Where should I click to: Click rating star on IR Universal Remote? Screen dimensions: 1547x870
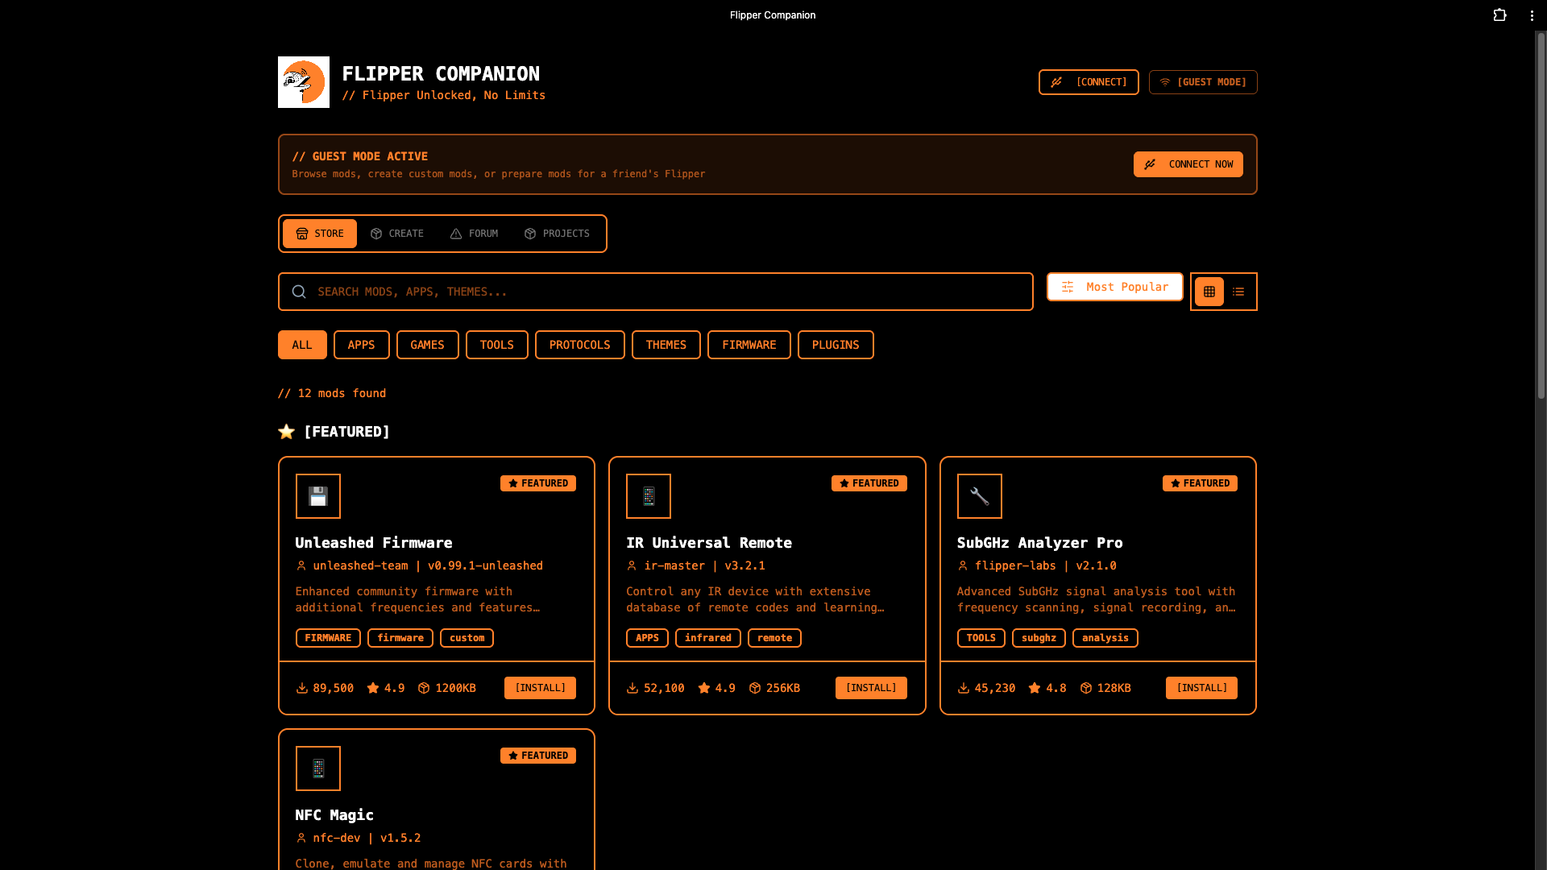coord(704,688)
